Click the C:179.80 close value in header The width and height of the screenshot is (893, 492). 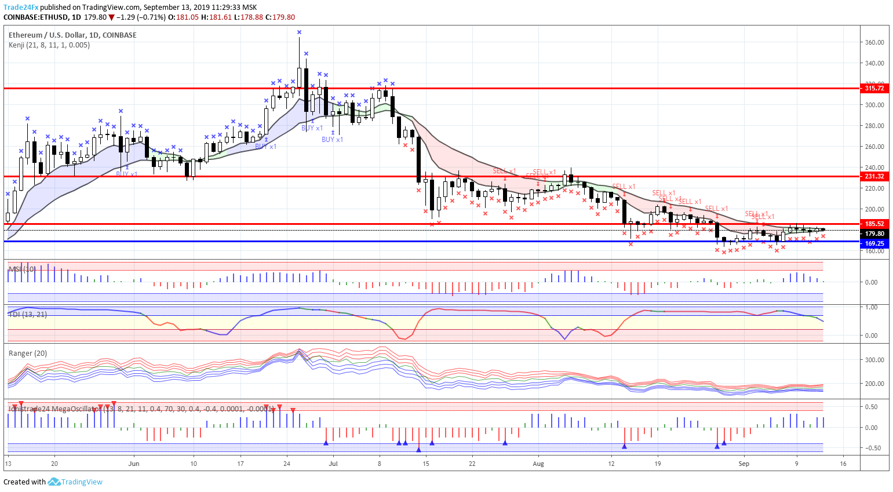[x=280, y=17]
